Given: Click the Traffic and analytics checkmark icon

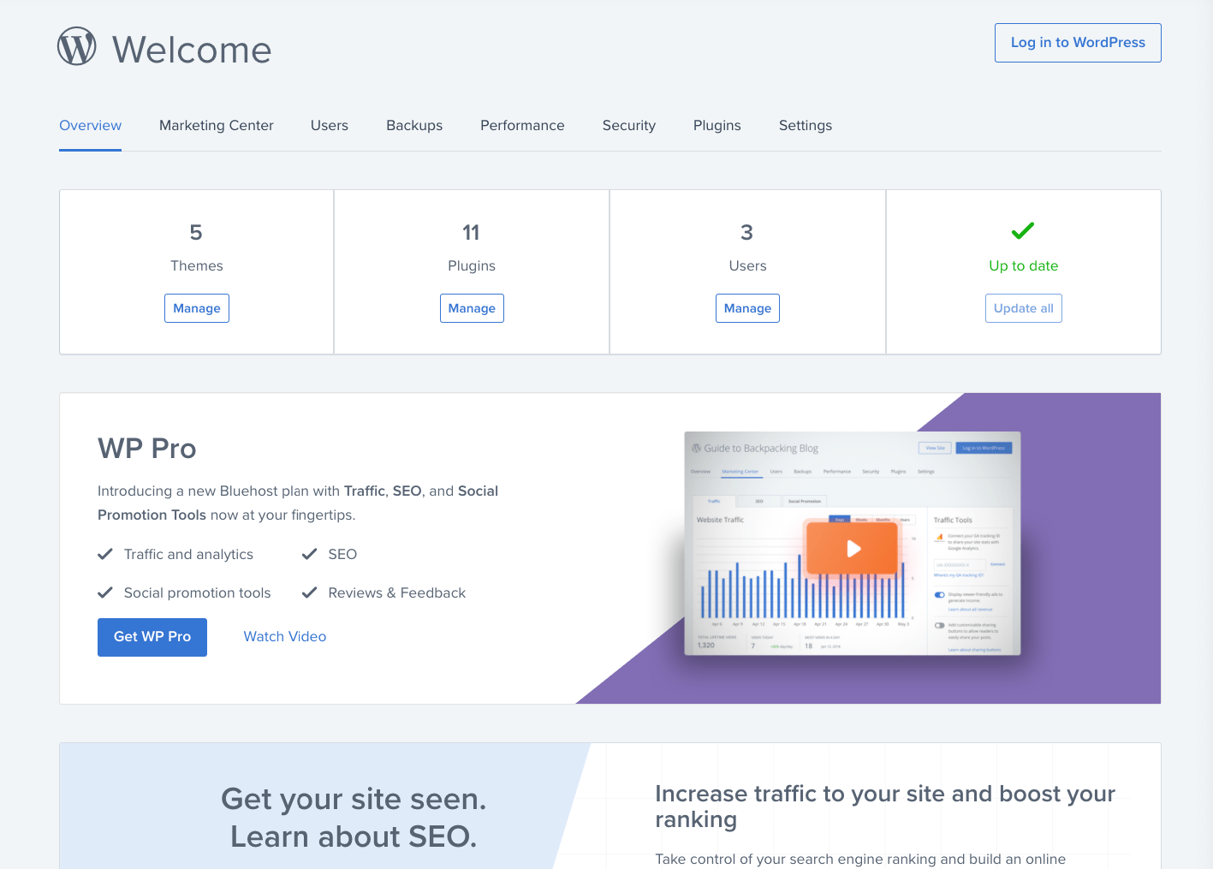Looking at the screenshot, I should [x=105, y=554].
